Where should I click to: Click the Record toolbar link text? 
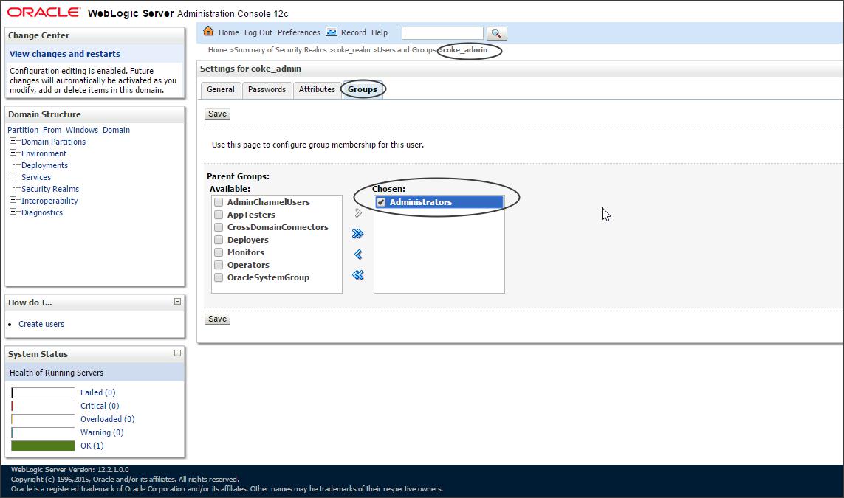(x=354, y=32)
